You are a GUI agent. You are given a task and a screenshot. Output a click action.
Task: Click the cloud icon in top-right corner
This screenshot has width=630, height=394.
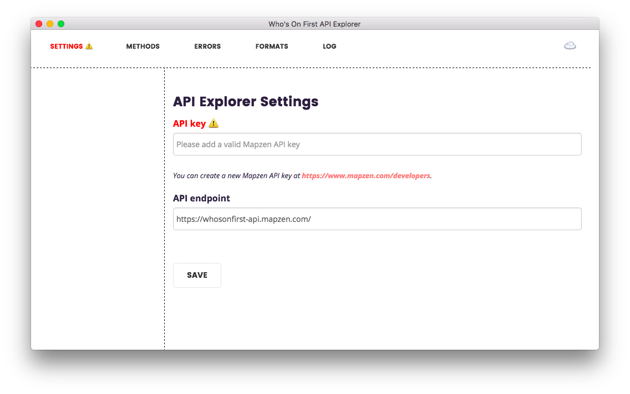pos(570,46)
